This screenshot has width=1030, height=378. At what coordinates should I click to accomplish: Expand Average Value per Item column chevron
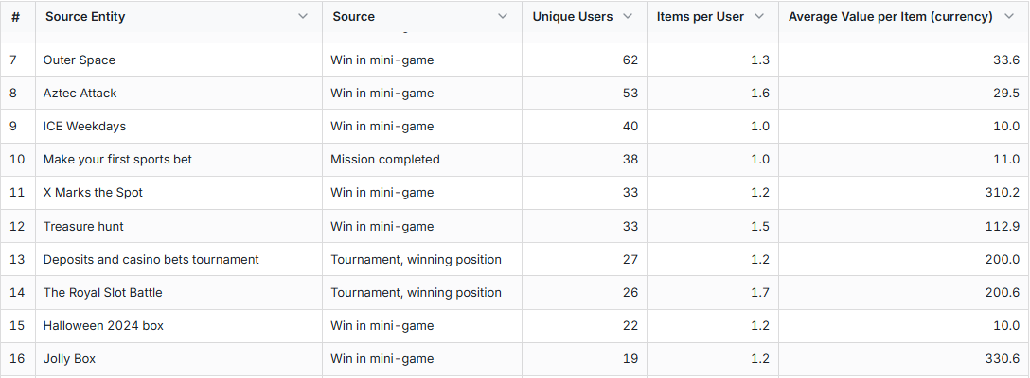point(1009,16)
